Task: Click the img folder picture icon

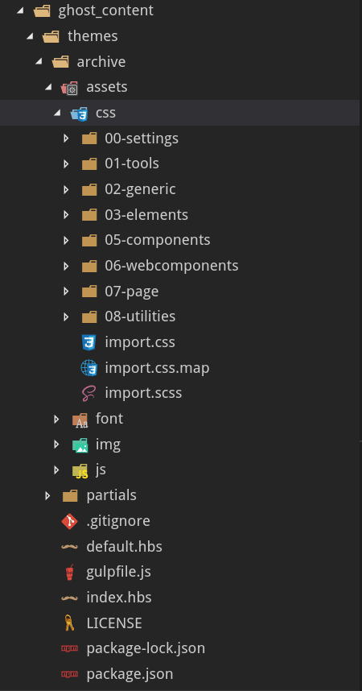Action: pos(80,445)
